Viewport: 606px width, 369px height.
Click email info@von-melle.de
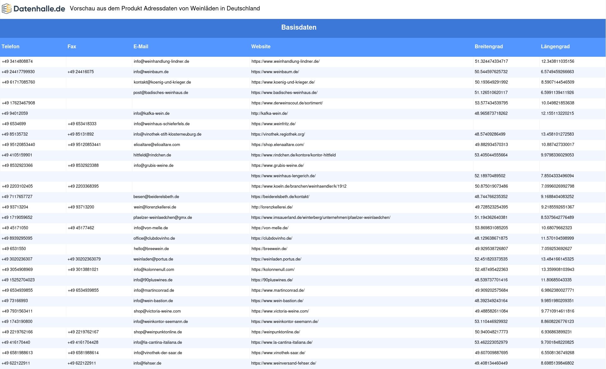(151, 228)
